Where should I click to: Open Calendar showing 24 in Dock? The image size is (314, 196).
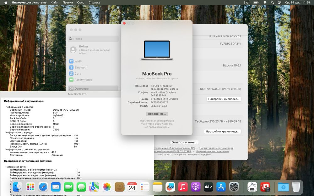(x=132, y=187)
